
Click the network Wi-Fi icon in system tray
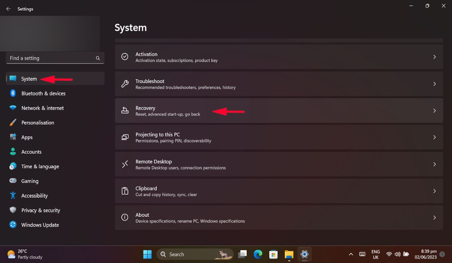(389, 254)
